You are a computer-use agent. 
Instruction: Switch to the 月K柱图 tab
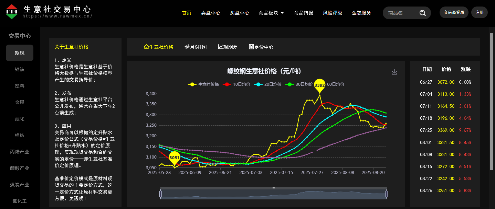tap(196, 47)
